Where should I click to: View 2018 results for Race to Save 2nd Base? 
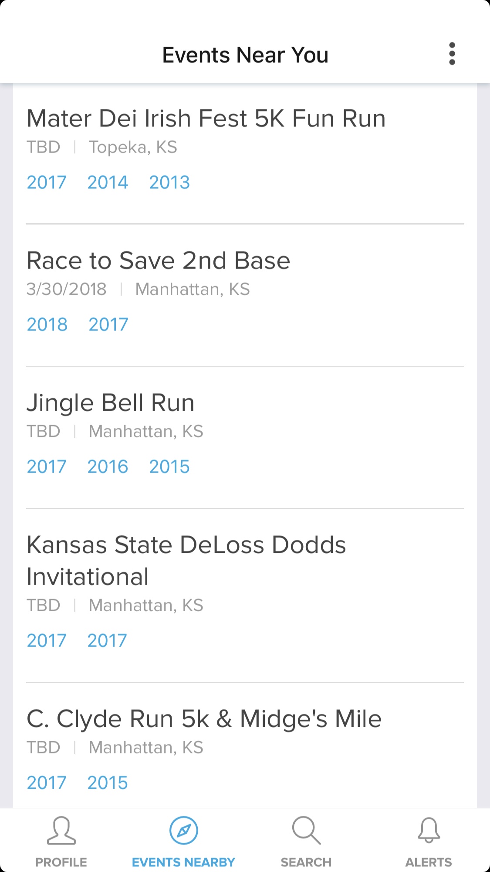pos(47,324)
